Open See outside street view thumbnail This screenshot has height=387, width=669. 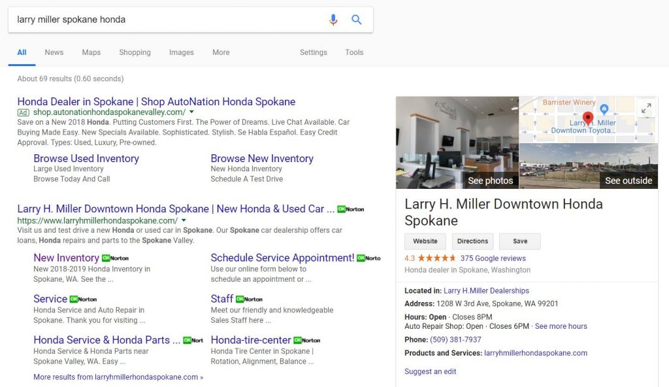(589, 166)
